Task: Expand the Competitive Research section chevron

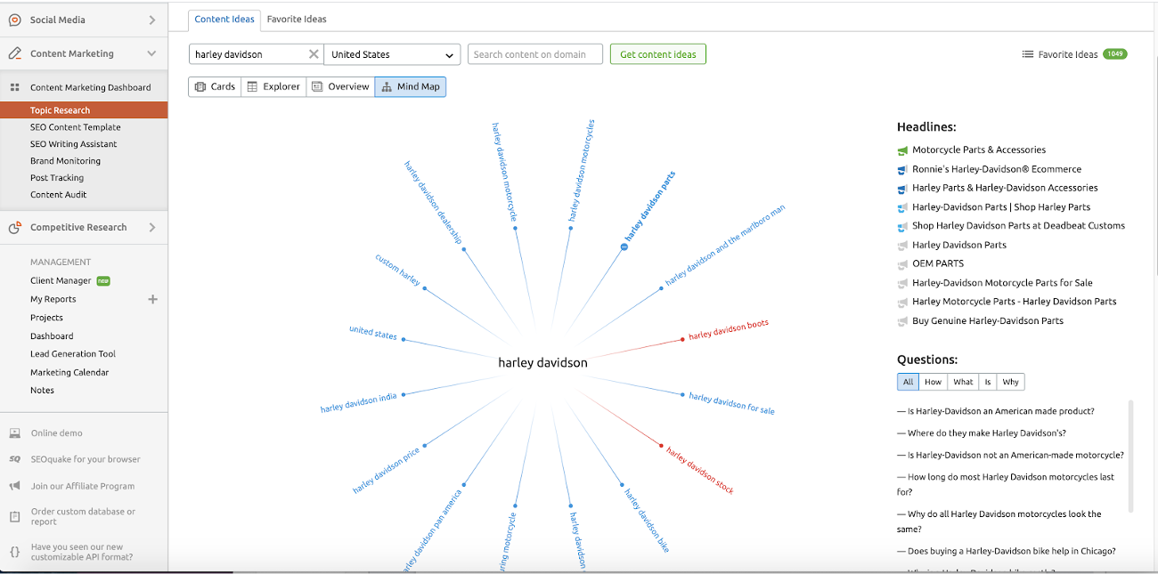Action: 152,228
